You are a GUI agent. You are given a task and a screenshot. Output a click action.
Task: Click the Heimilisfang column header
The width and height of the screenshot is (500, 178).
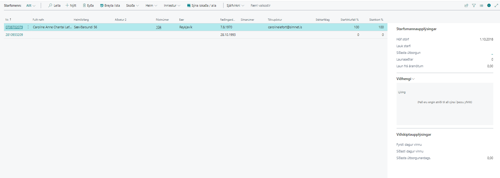(x=81, y=19)
